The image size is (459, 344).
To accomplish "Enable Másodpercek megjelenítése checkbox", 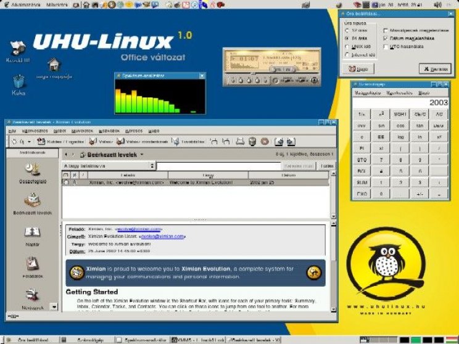I will (x=386, y=30).
